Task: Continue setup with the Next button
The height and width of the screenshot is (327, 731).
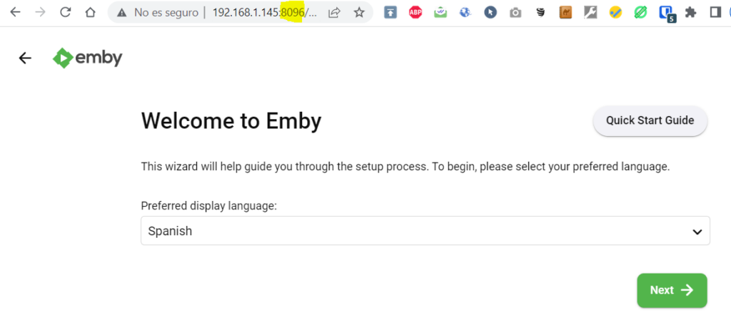Action: [672, 290]
